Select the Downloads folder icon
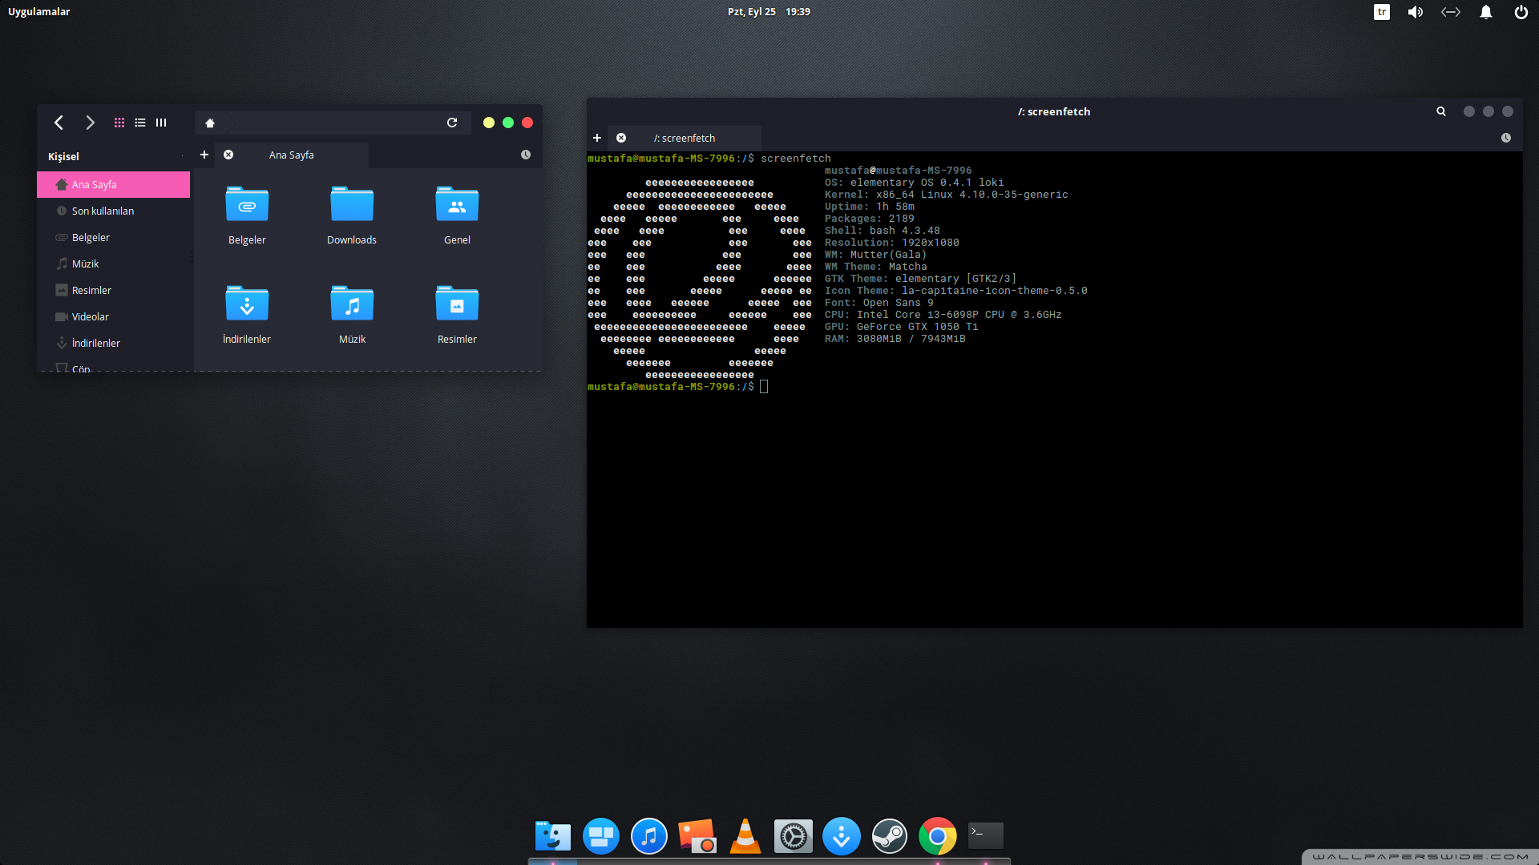The width and height of the screenshot is (1539, 865). tap(352, 204)
